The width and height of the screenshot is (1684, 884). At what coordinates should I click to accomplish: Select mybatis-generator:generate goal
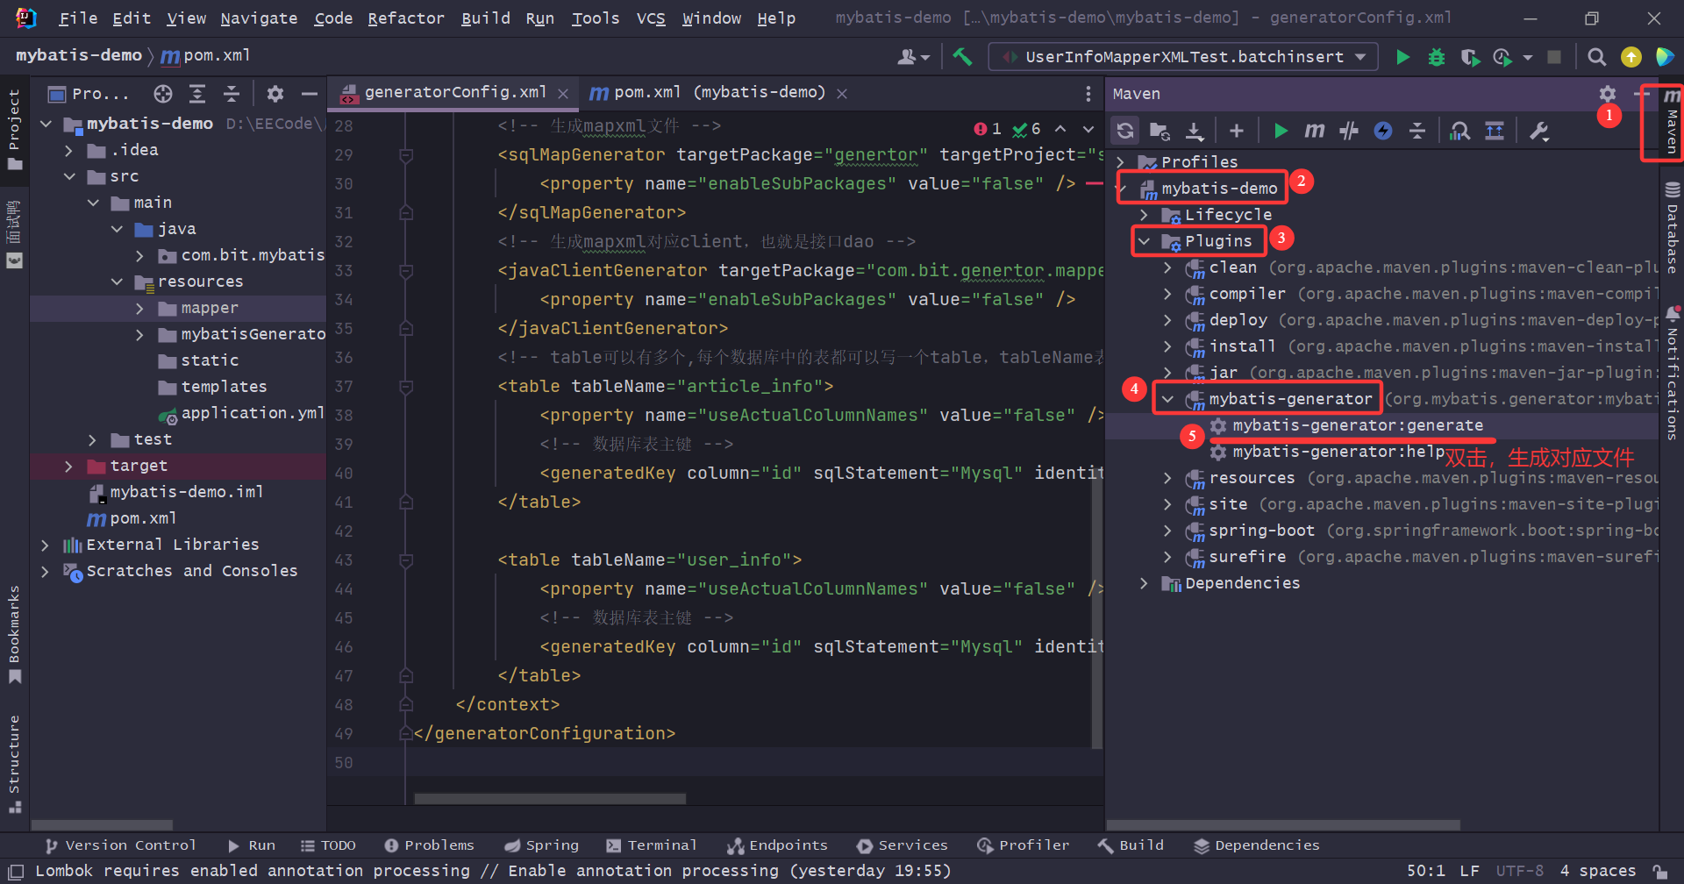[x=1358, y=425]
